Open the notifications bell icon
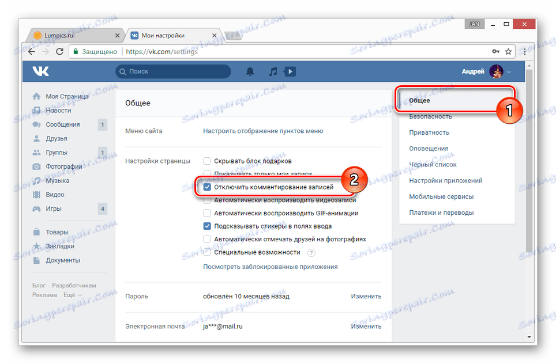 (x=250, y=71)
